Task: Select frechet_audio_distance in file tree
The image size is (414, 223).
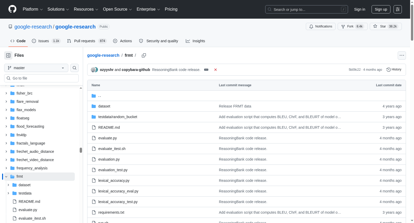Action: (35, 152)
